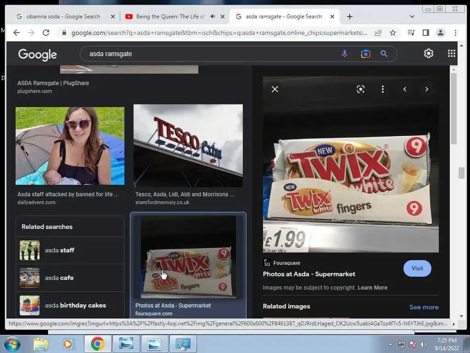
Task: Click the browser forward arrow
Action: pyautogui.click(x=31, y=33)
